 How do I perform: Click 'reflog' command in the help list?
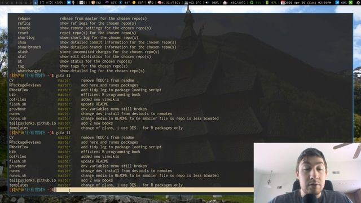click(x=24, y=23)
